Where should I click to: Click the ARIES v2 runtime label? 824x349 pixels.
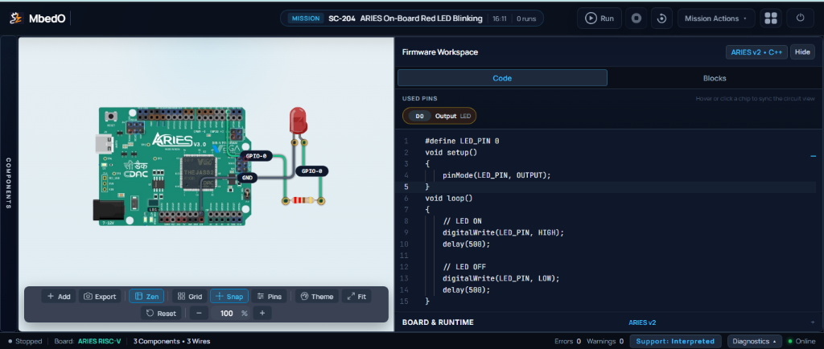point(641,322)
